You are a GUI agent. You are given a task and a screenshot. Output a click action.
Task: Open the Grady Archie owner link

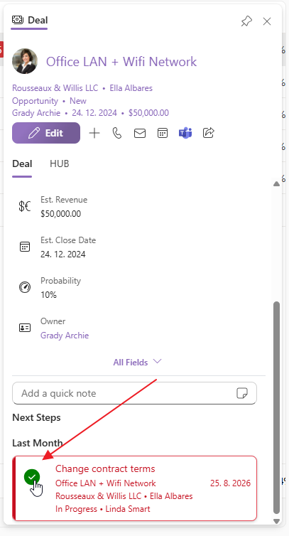point(65,336)
